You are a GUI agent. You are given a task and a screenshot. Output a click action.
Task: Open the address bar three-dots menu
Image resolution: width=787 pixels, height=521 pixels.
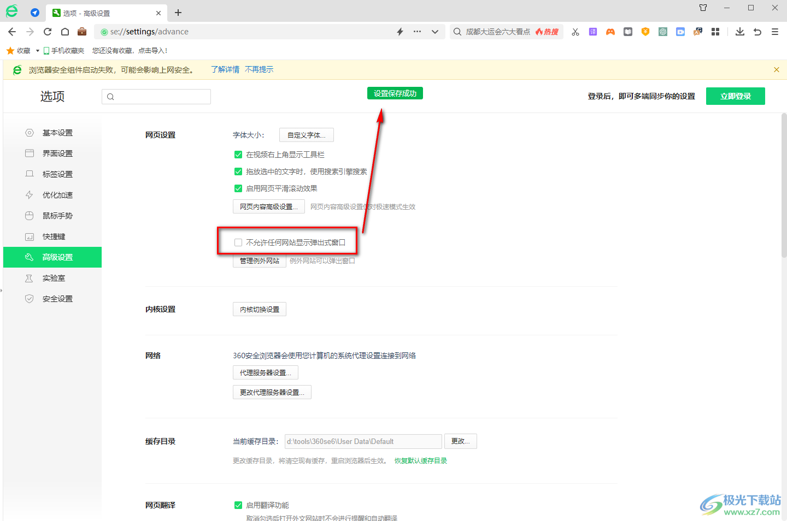418,32
